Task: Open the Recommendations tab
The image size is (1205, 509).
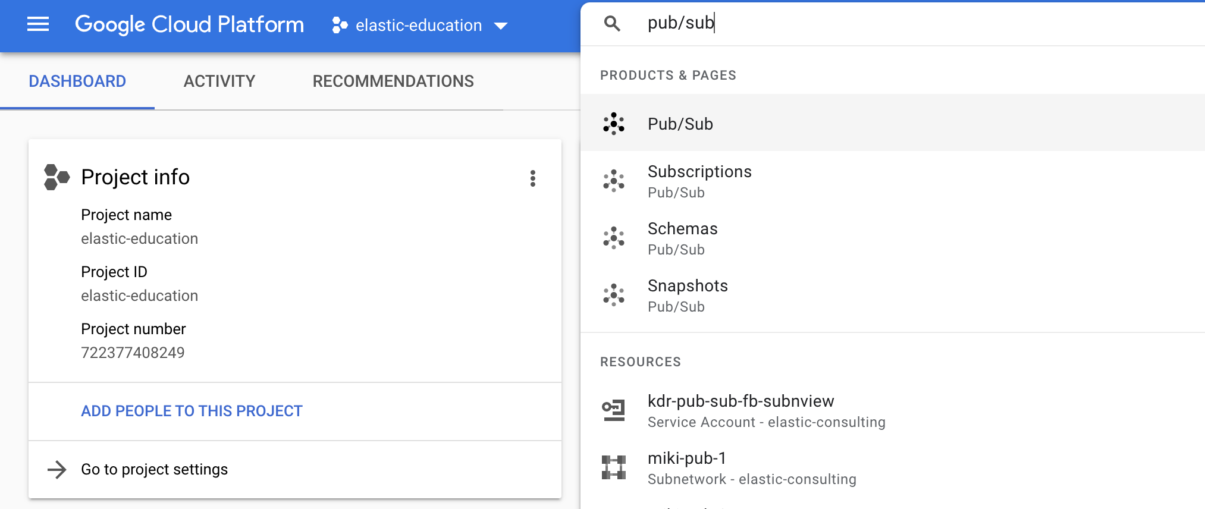Action: 393,81
